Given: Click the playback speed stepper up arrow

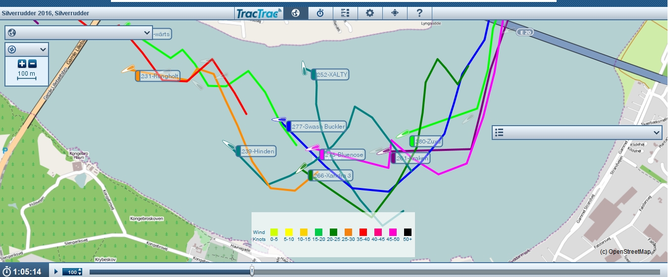Looking at the screenshot, I should [x=79, y=270].
